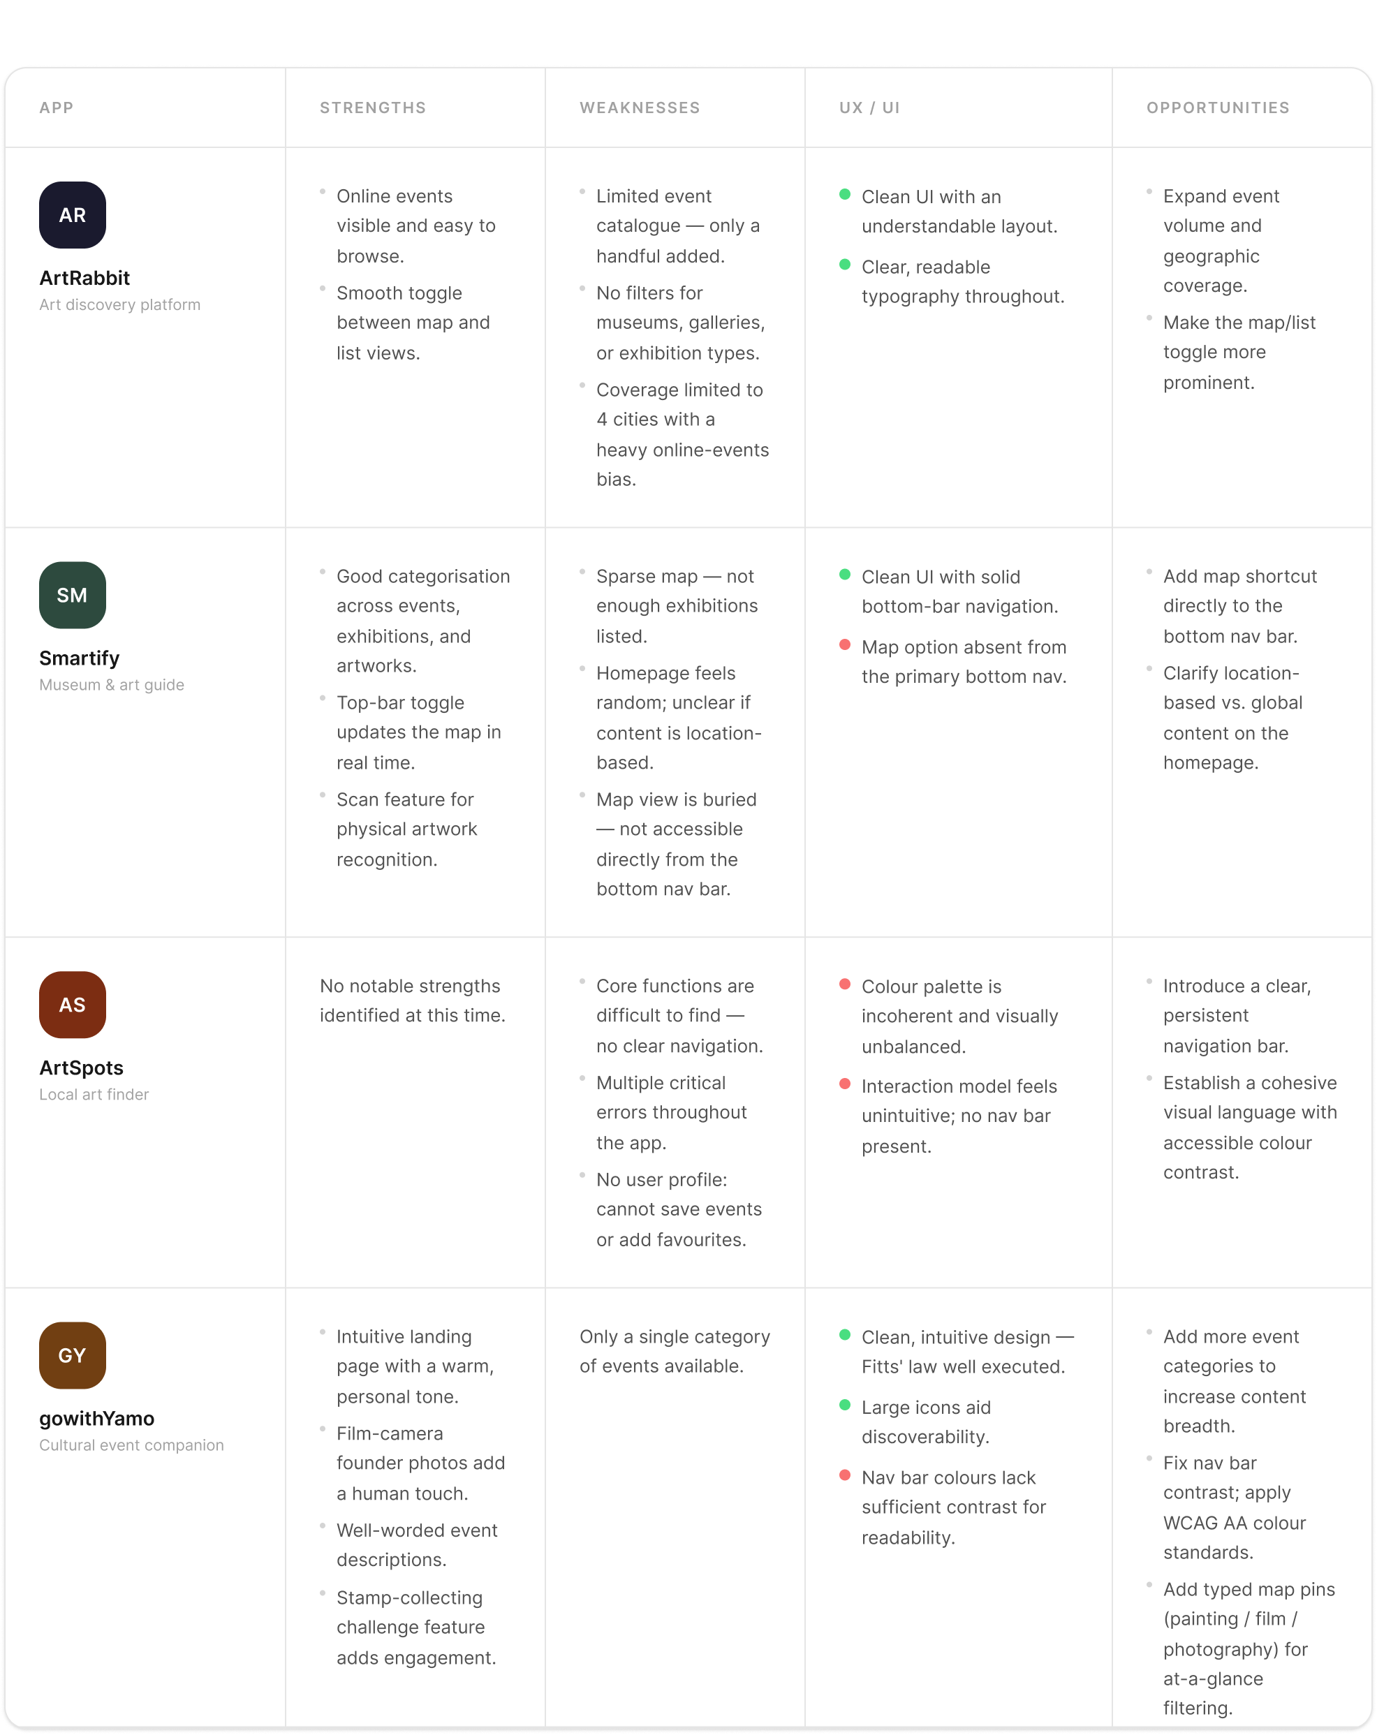Viewport: 1377px width, 1735px height.
Task: Click the ArtRabbit AR app icon
Action: click(73, 215)
